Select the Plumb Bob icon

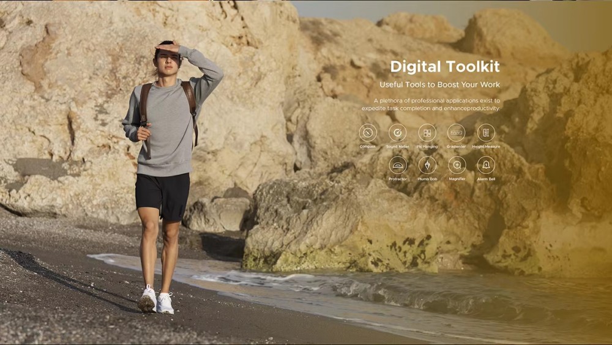pos(427,165)
